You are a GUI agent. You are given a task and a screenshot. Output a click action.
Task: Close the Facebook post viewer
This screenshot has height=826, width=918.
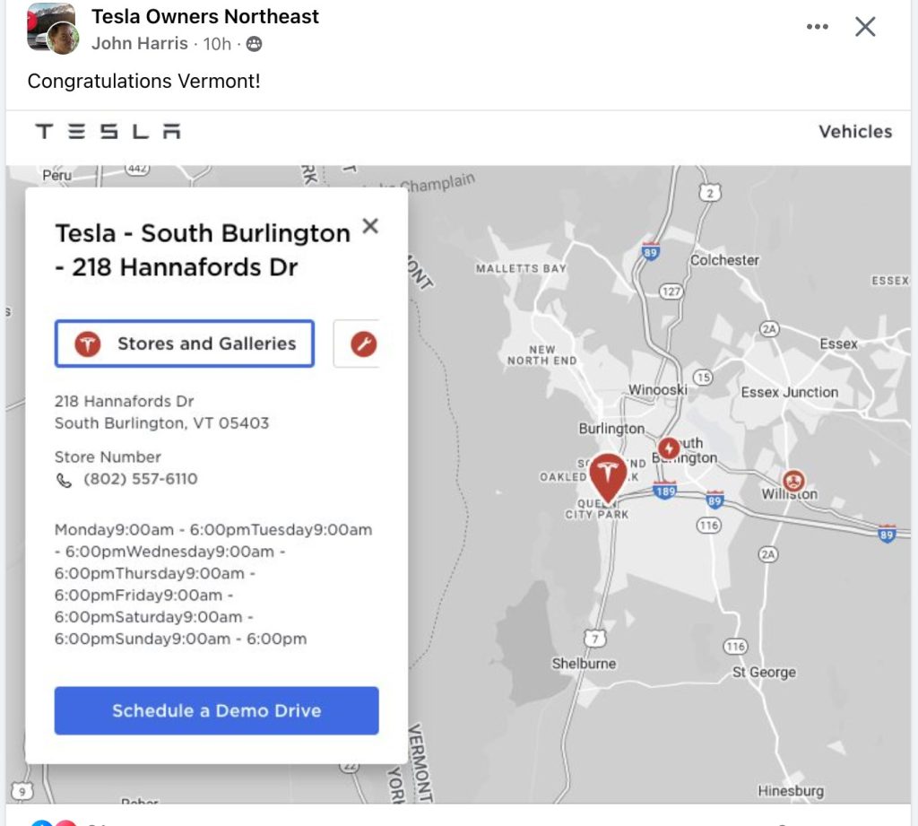(864, 27)
